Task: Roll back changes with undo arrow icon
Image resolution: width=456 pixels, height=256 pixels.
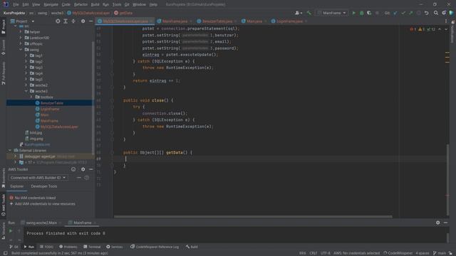Action: pos(426,13)
